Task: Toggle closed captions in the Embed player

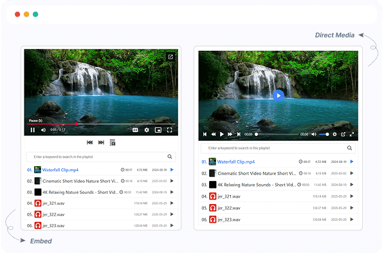Action: 135,130
